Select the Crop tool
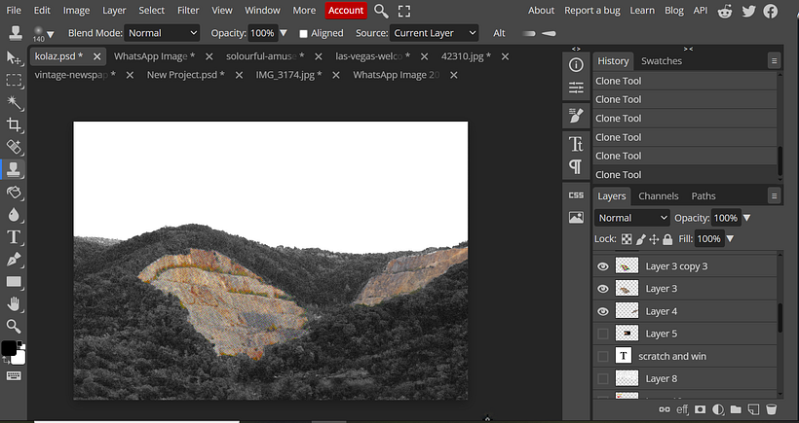799x423 pixels. coord(14,124)
